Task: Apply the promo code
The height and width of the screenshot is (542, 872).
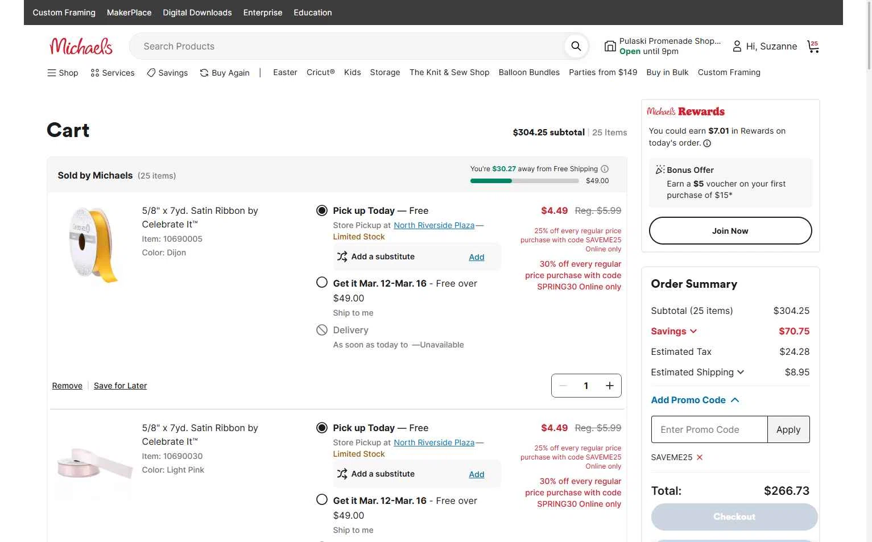Action: 788,429
